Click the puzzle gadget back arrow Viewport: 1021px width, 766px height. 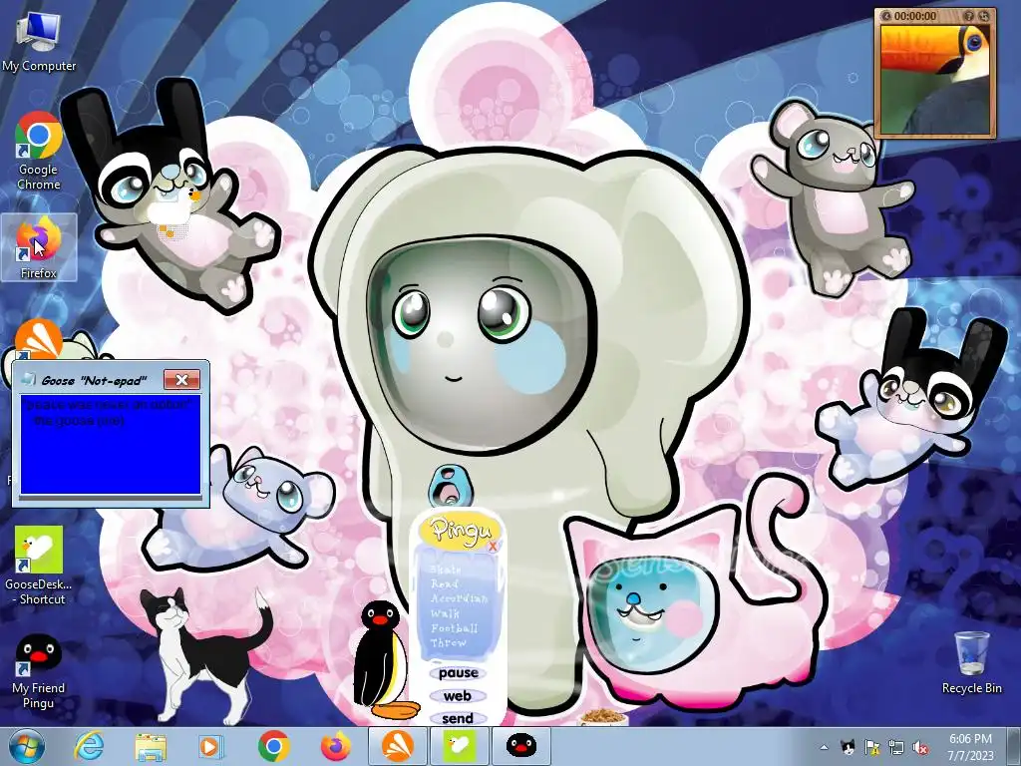[886, 16]
